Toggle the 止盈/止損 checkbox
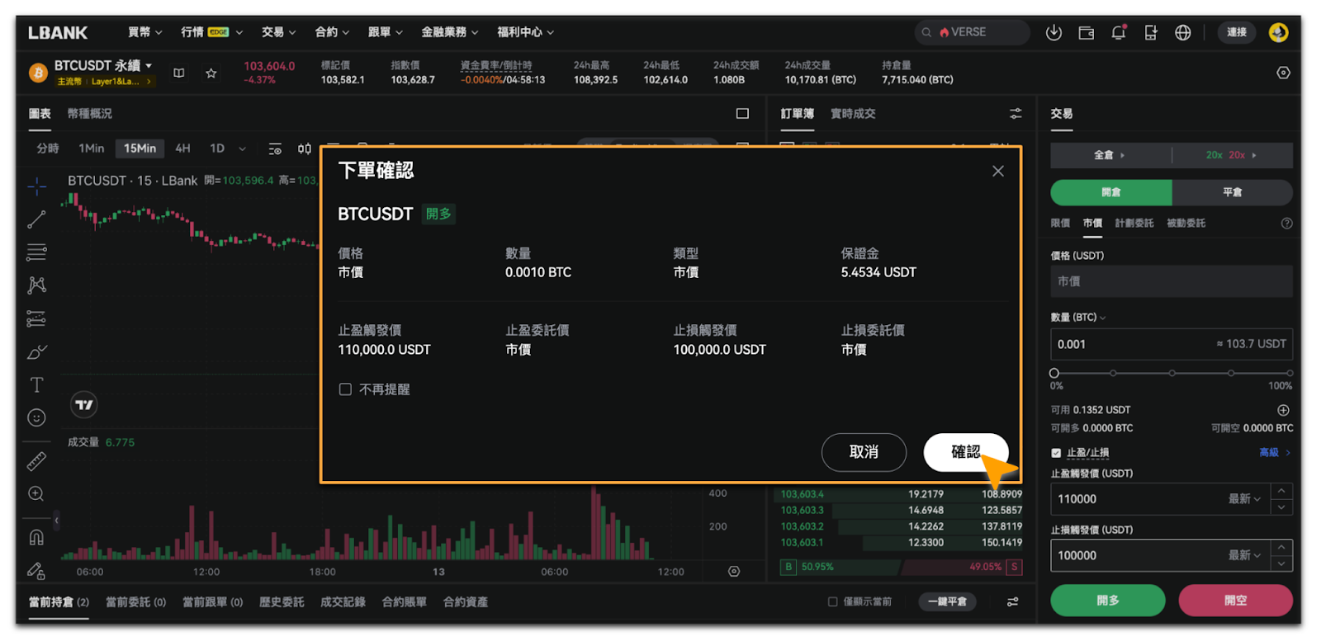Screen dimensions: 1321x641 (x=1056, y=453)
